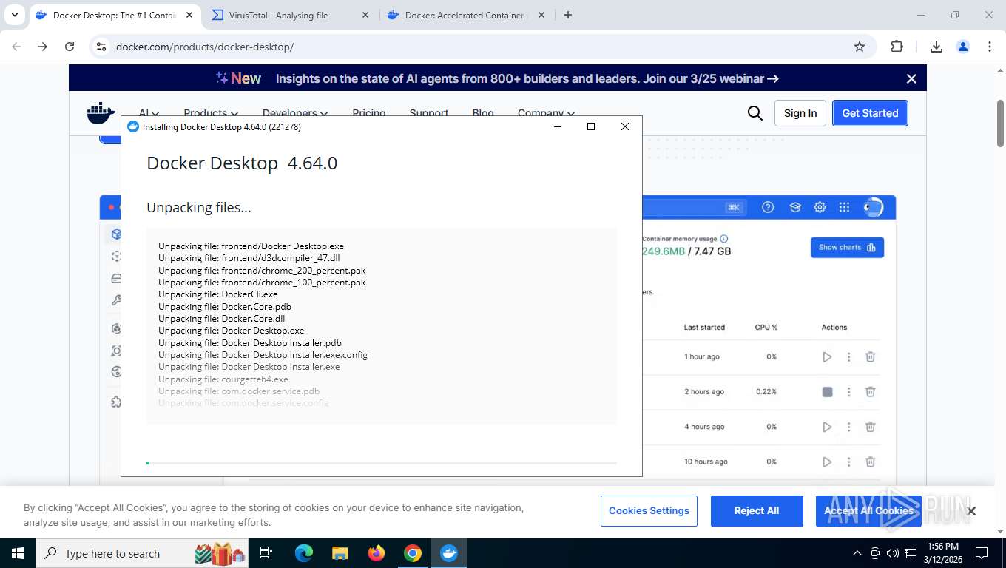Open more actions for 10 hours ago container

(848, 461)
